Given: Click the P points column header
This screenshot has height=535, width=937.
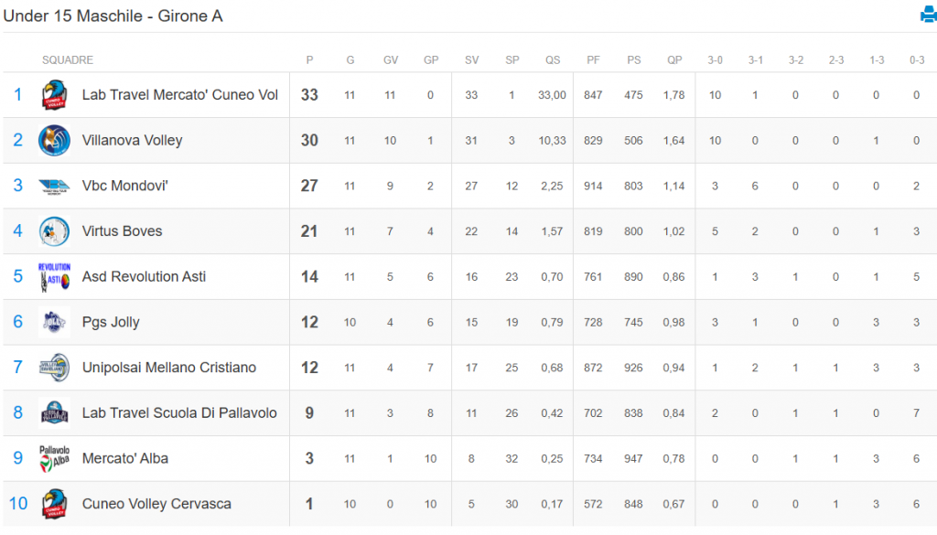Looking at the screenshot, I should click(309, 60).
